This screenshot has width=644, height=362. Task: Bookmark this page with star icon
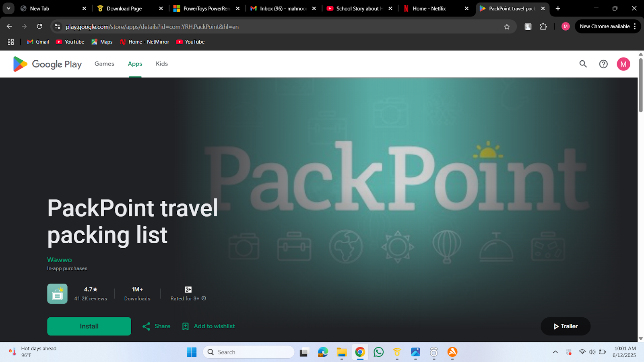pyautogui.click(x=507, y=27)
